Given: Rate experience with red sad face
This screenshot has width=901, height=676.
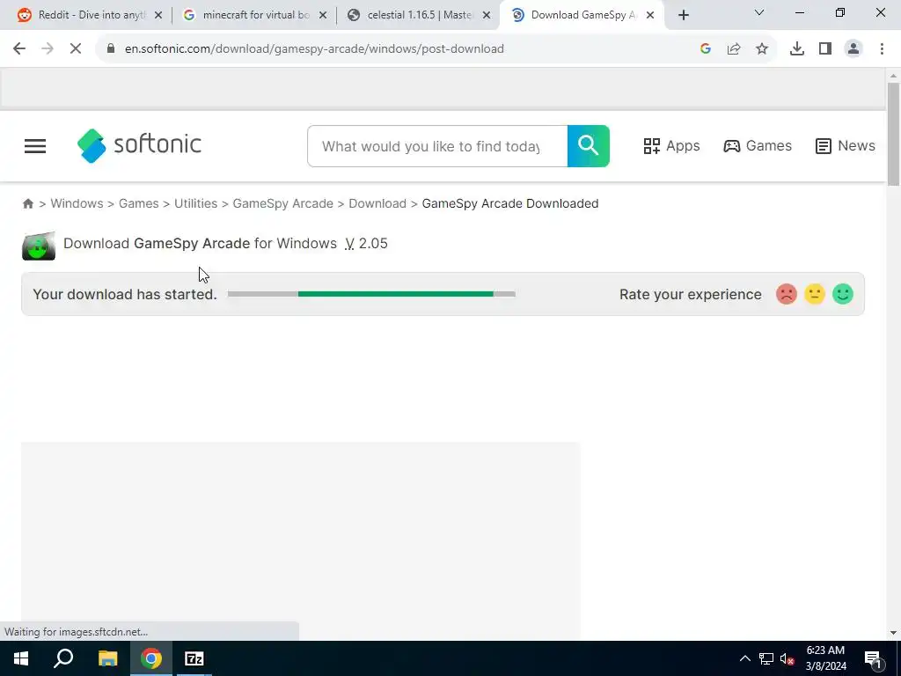Looking at the screenshot, I should point(786,294).
